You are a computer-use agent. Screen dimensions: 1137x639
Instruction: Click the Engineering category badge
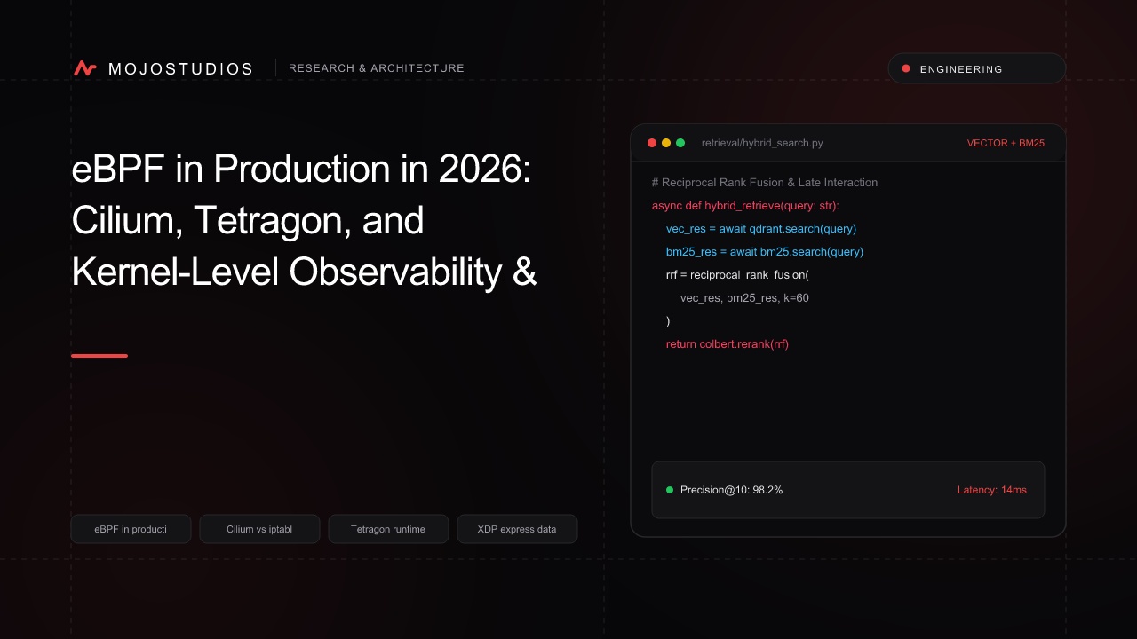(x=976, y=68)
